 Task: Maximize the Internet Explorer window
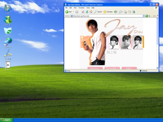154,5
